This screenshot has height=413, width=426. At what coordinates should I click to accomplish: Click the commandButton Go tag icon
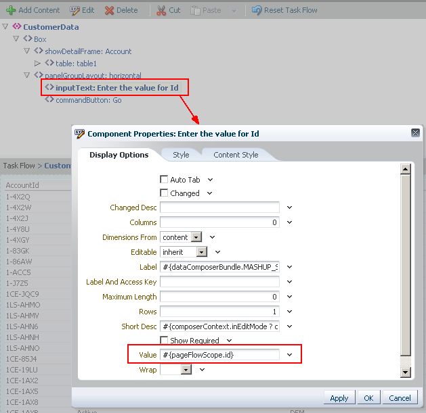coord(49,99)
